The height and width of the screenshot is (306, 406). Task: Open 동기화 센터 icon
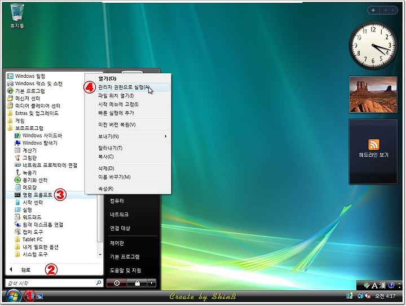pos(17,180)
